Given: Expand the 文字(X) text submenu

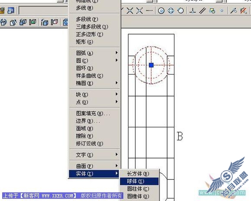Looking at the screenshot, I should tap(94, 155).
